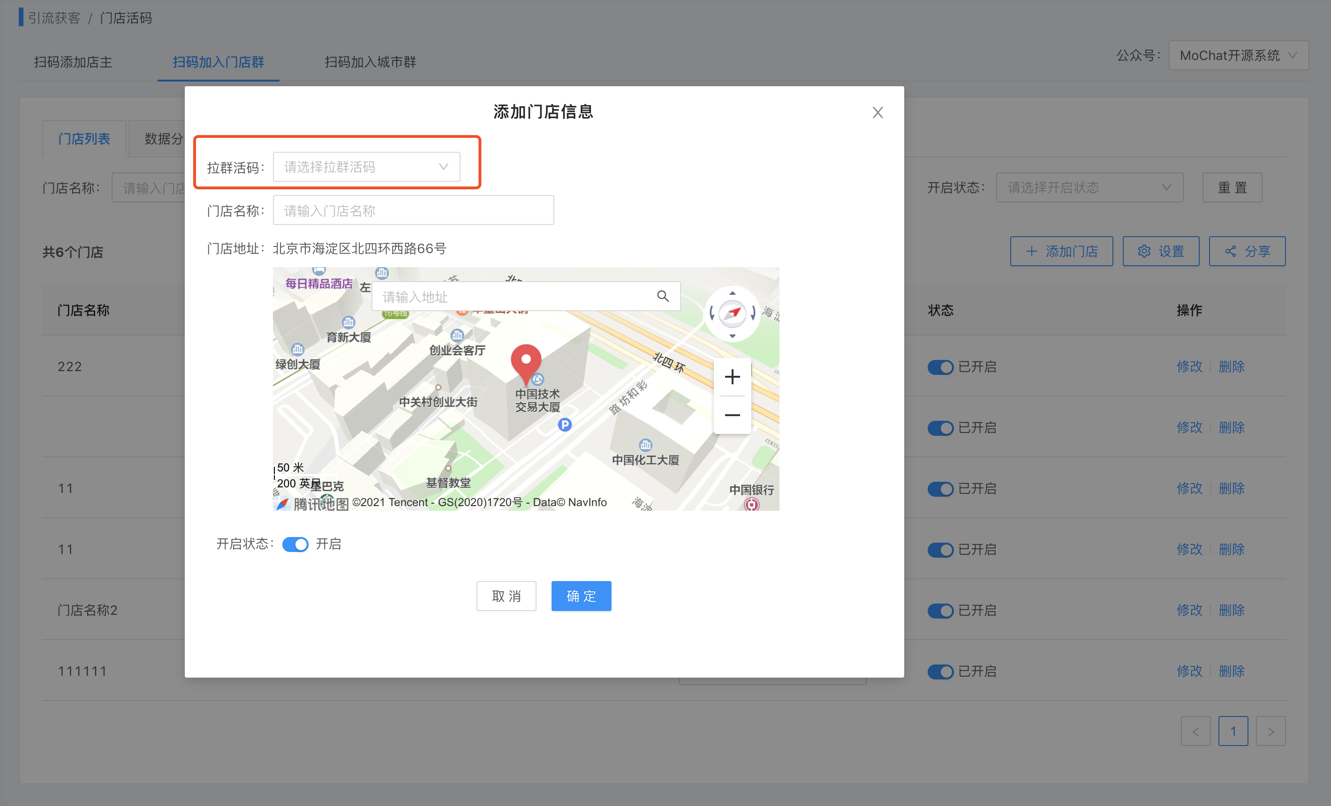Toggle the 开启状态 switch in dialog

click(x=295, y=544)
